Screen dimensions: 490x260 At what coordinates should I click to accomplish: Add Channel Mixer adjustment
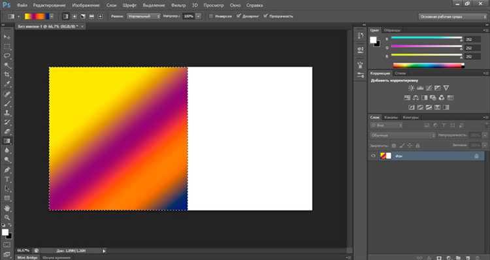(x=442, y=98)
